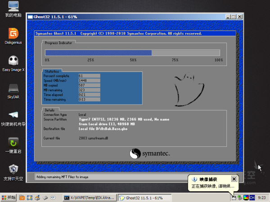Viewport: 270px width, 202px height.
Task: Open Easy Image X ghost icon
Action: [13, 64]
